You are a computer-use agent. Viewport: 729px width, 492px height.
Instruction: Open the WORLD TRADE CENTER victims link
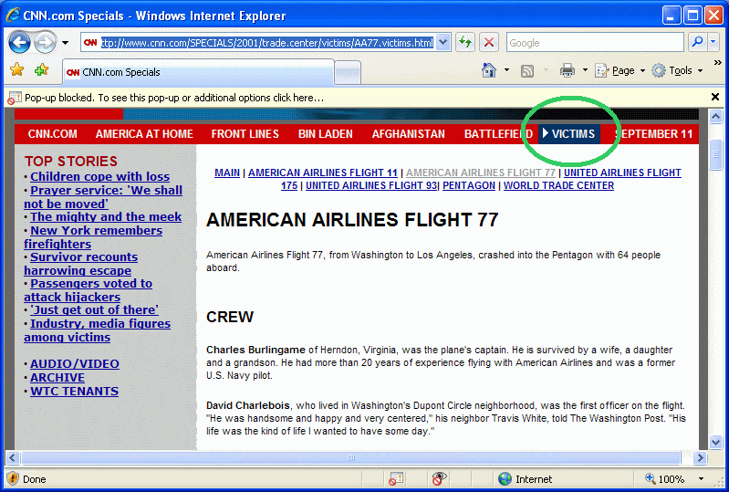(x=558, y=185)
